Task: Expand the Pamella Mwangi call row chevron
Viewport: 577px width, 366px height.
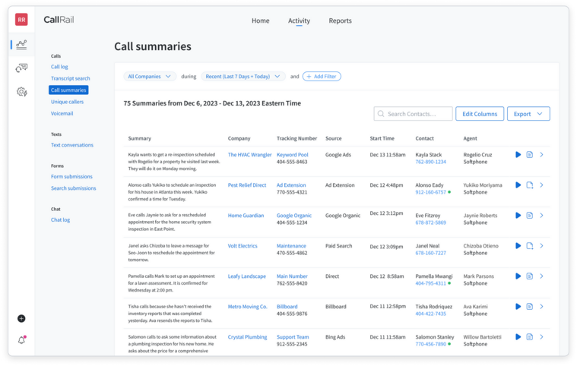Action: 542,276
